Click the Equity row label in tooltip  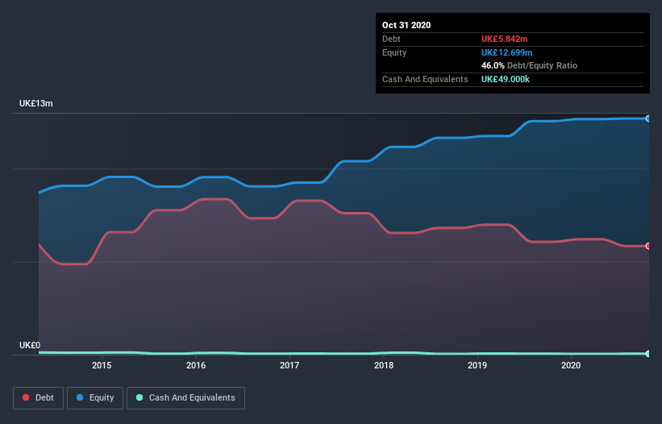tap(394, 52)
